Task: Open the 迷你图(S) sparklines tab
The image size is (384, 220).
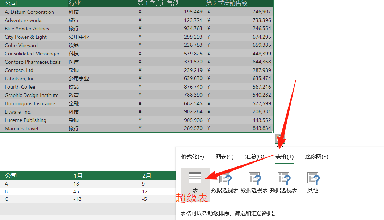Action: 316,157
